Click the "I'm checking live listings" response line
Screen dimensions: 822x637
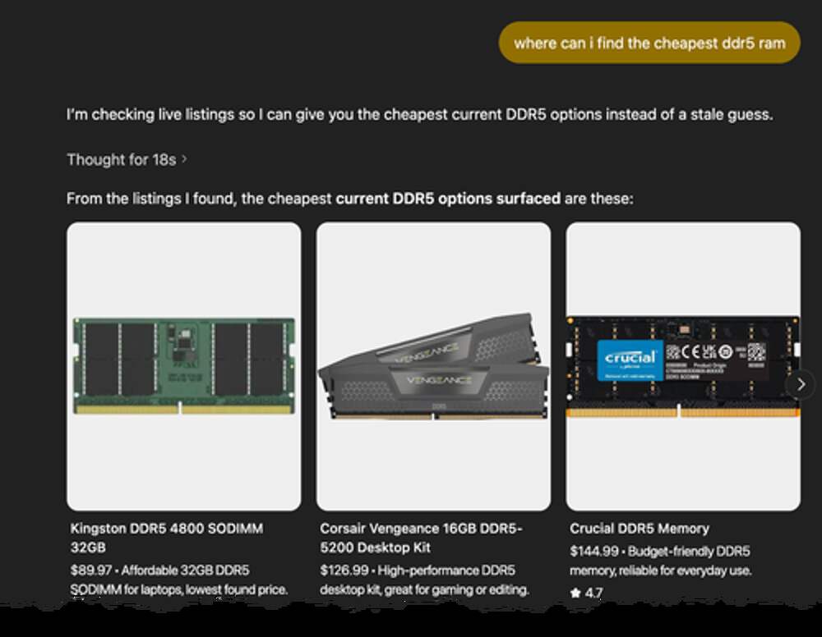419,114
